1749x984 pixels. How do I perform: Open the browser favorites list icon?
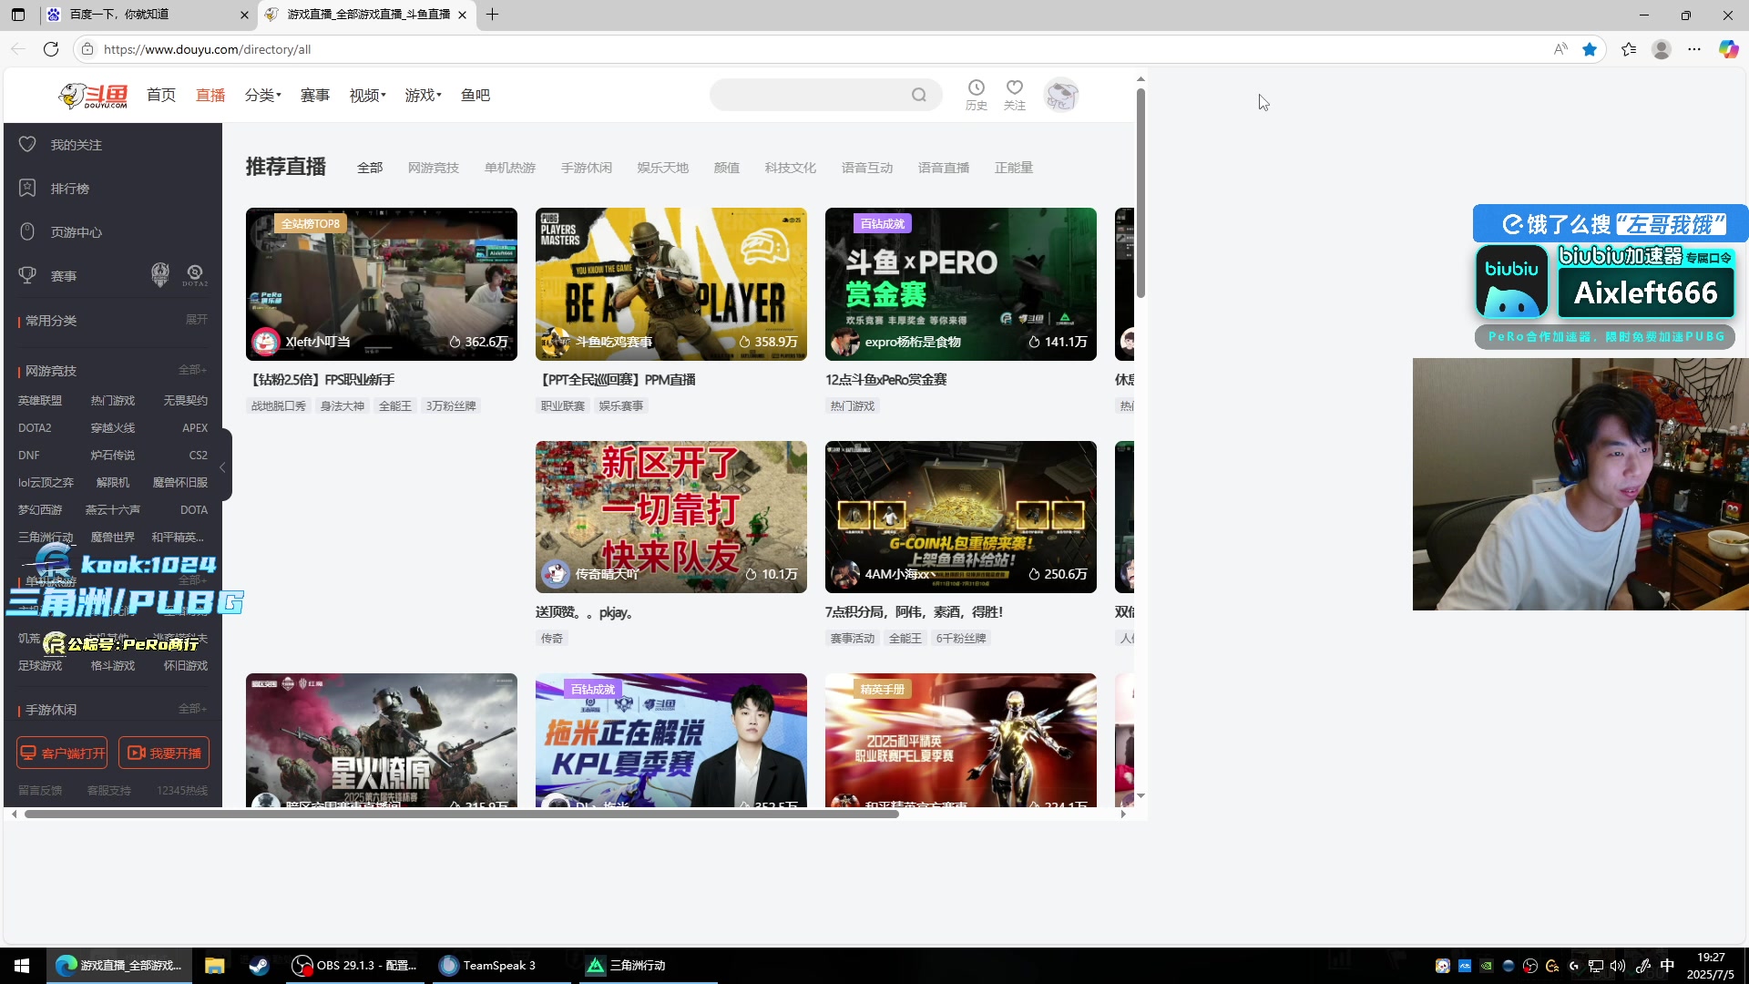pyautogui.click(x=1629, y=49)
